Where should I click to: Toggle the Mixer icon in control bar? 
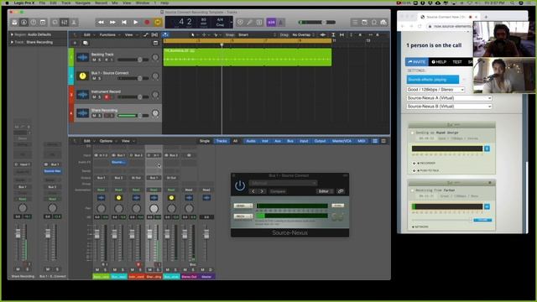(x=65, y=23)
